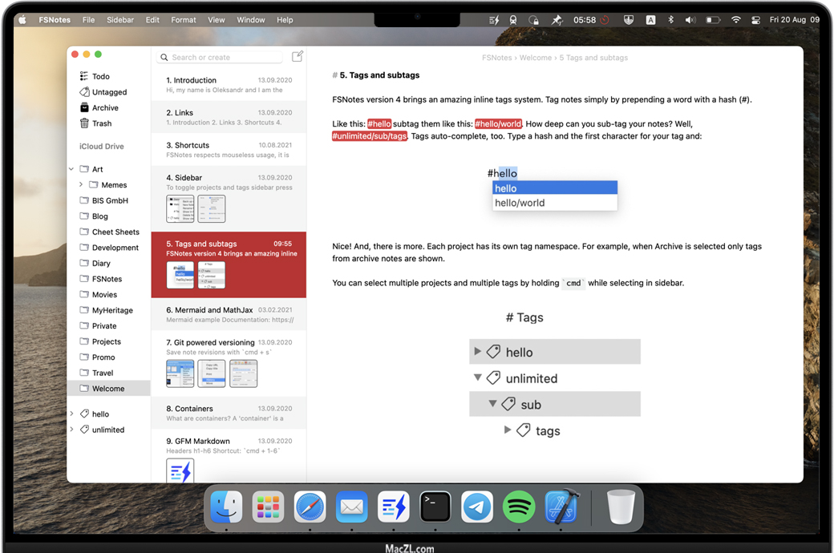
Task: Open the Apple menu
Action: pos(22,20)
